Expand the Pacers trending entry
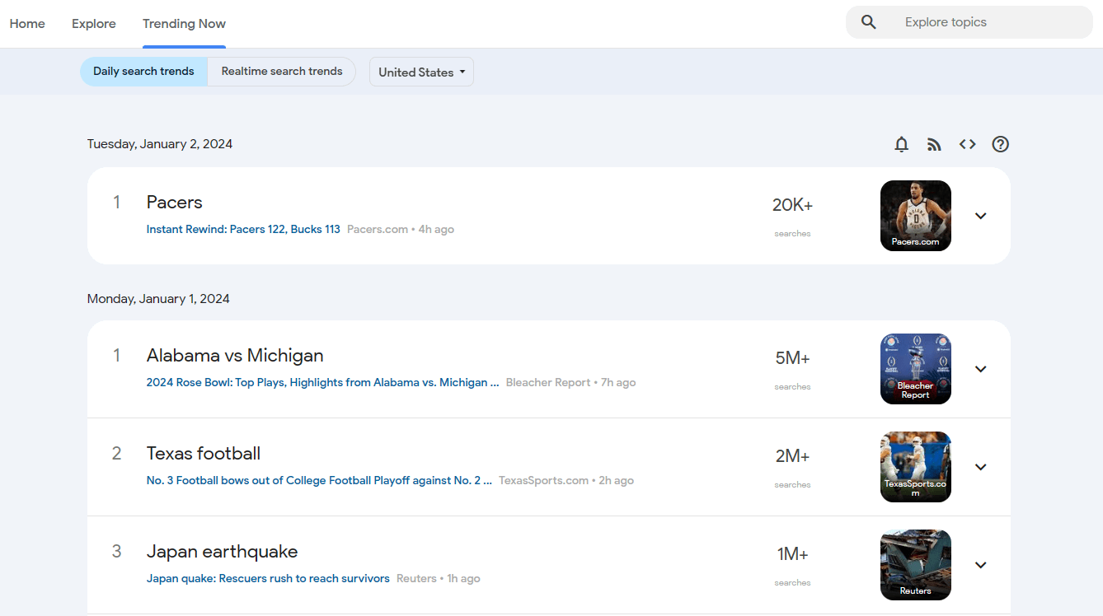This screenshot has height=616, width=1103. (x=980, y=216)
